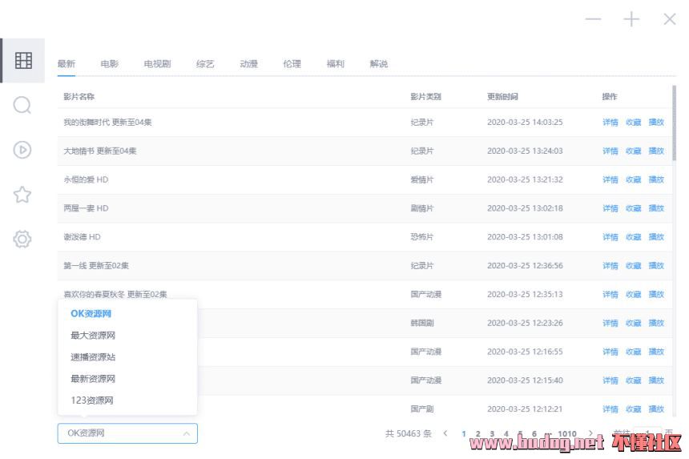Image resolution: width=689 pixels, height=459 pixels.
Task: Open the 电视剧 category tab
Action: coord(157,64)
